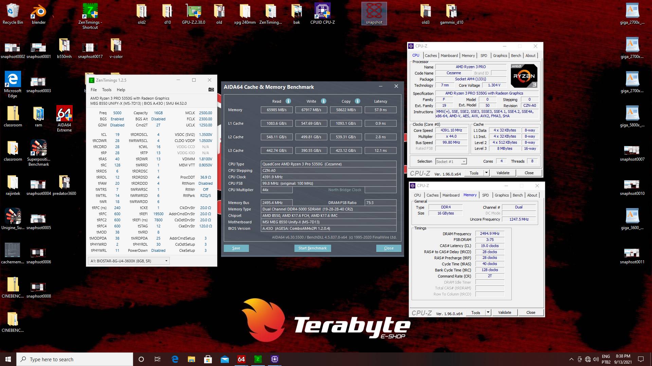This screenshot has height=366, width=652.
Task: Expand the memory module dropdown in ZenTimings
Action: [x=166, y=261]
